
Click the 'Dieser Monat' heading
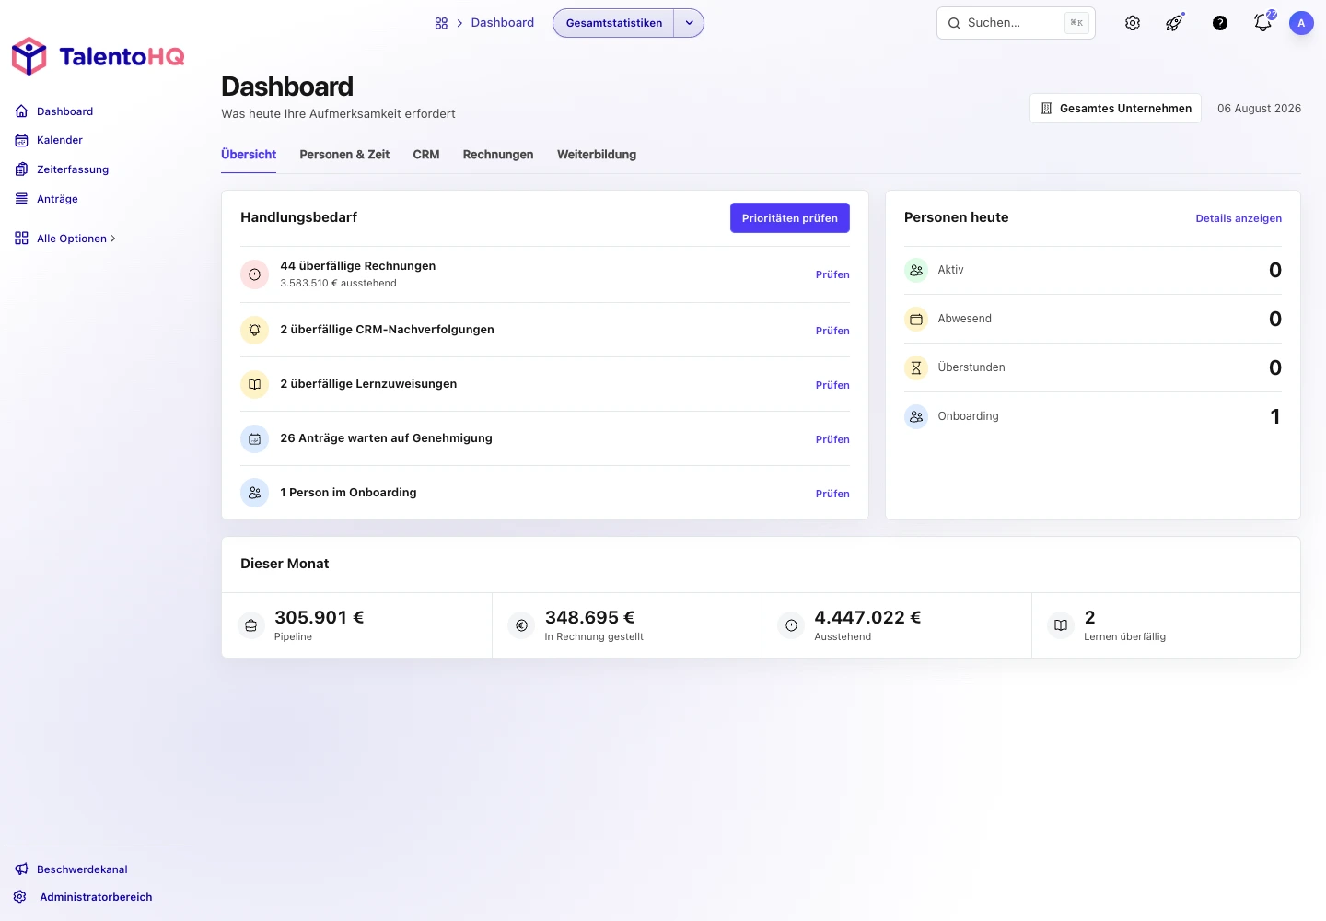click(285, 564)
